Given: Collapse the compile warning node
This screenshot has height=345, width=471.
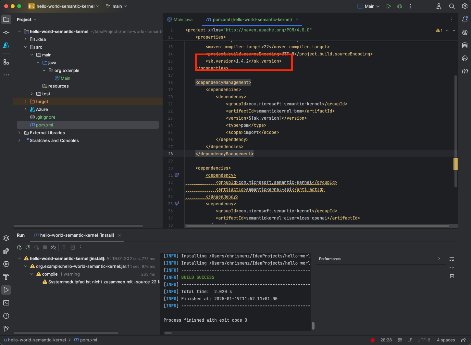Looking at the screenshot, I should coord(32,274).
